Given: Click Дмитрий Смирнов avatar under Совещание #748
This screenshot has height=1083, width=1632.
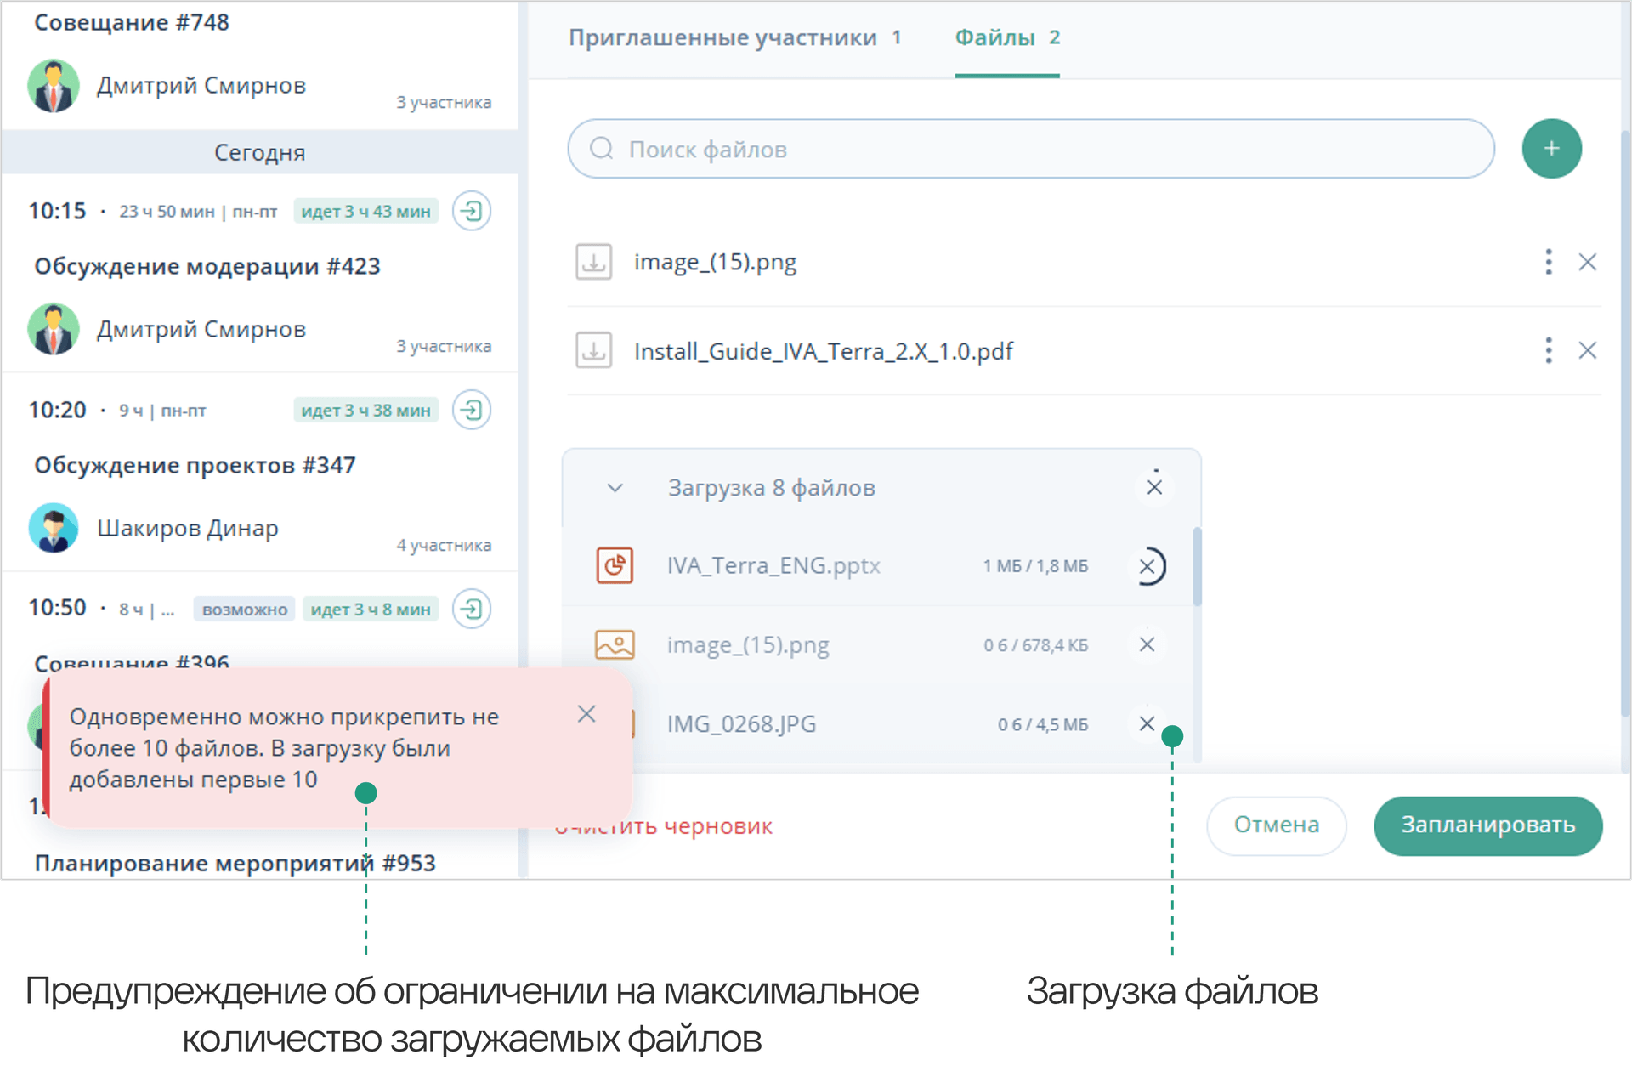Looking at the screenshot, I should point(54,86).
